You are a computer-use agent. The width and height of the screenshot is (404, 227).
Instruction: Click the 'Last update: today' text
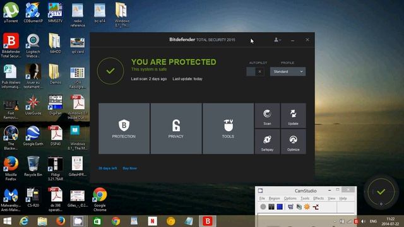[x=187, y=79]
